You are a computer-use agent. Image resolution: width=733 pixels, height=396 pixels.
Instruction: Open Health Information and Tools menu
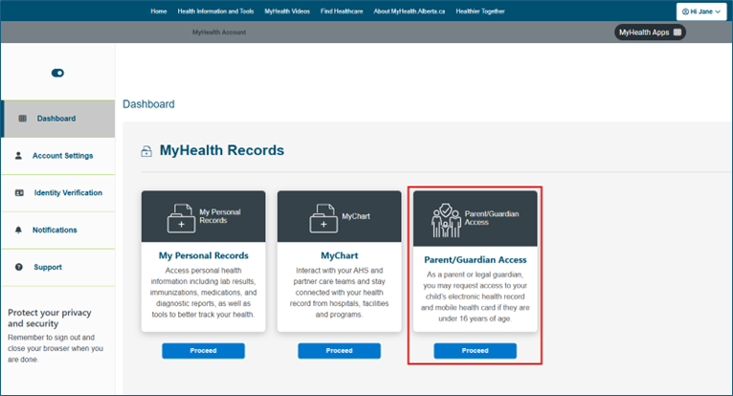tap(215, 11)
